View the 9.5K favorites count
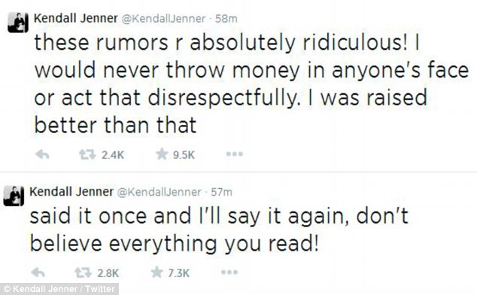The height and width of the screenshot is (295, 477). 184,155
